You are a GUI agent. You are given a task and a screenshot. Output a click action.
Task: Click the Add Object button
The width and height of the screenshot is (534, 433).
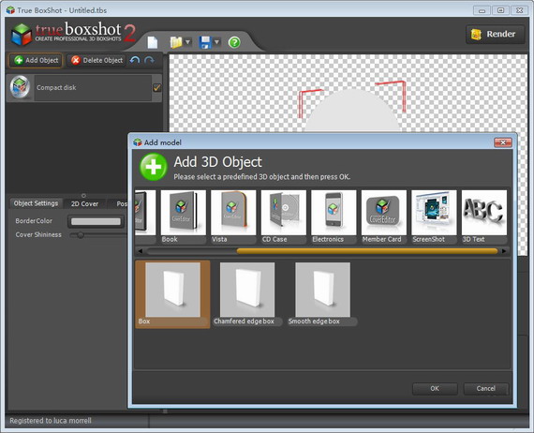click(36, 60)
